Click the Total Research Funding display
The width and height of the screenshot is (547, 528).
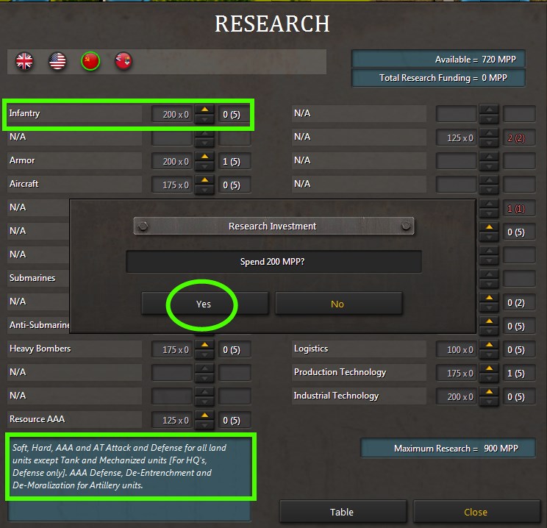pos(438,78)
